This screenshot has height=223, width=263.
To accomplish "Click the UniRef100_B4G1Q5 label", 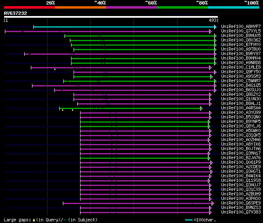I will 241,86.
